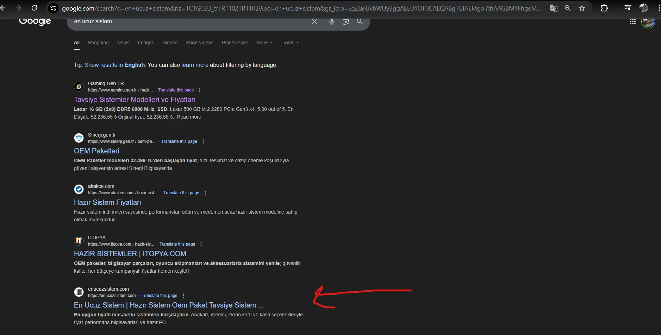Viewport: 661px width, 335px height.
Task: Expand the More search filters dropdown
Action: (264, 43)
